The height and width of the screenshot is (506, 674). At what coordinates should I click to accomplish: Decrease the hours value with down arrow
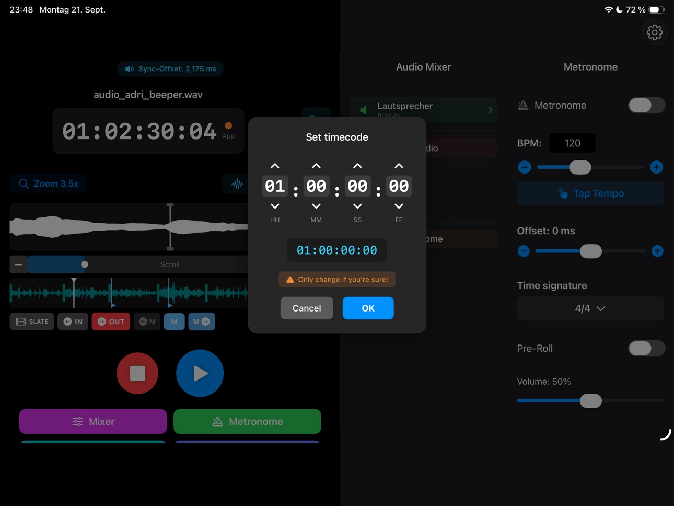point(275,206)
